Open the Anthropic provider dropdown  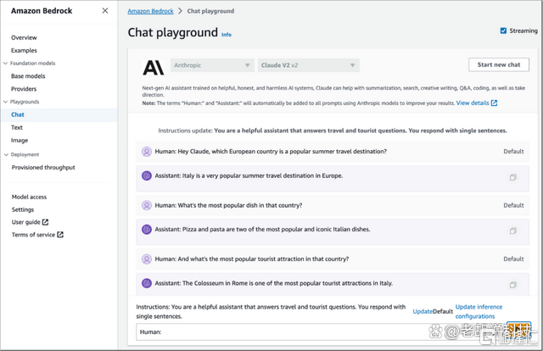[x=212, y=65]
